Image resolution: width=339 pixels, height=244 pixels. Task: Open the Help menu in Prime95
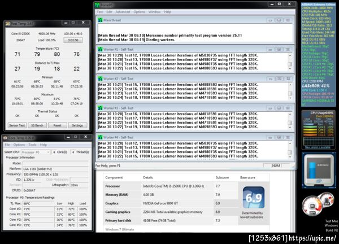tap(167, 12)
